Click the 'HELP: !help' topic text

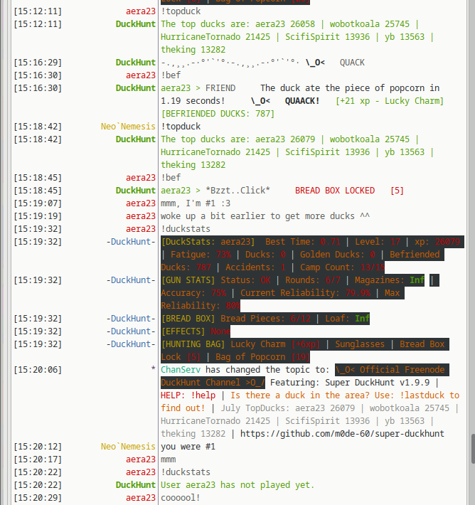[x=188, y=395]
